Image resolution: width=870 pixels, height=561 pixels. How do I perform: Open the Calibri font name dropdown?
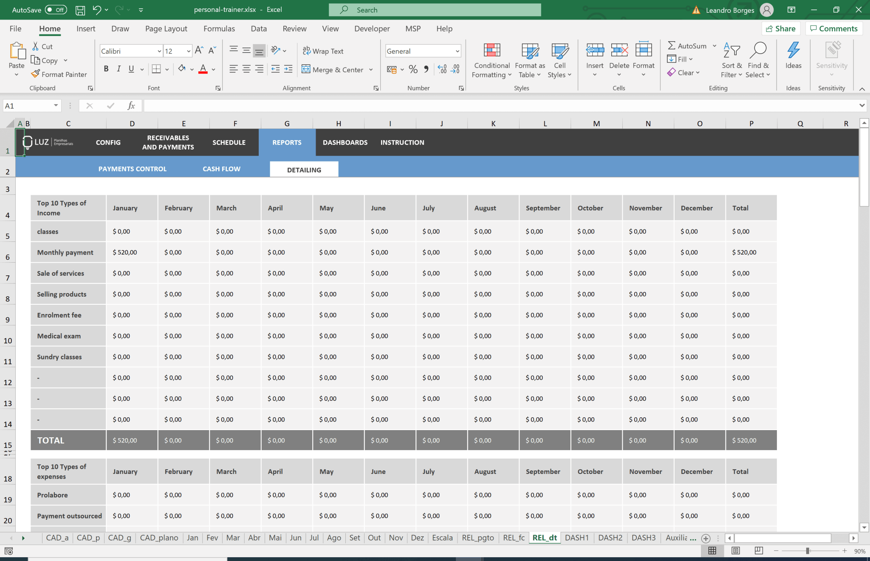[159, 51]
